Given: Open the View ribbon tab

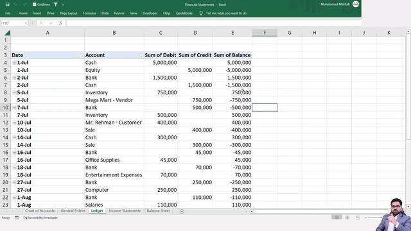Looking at the screenshot, I should [x=134, y=13].
